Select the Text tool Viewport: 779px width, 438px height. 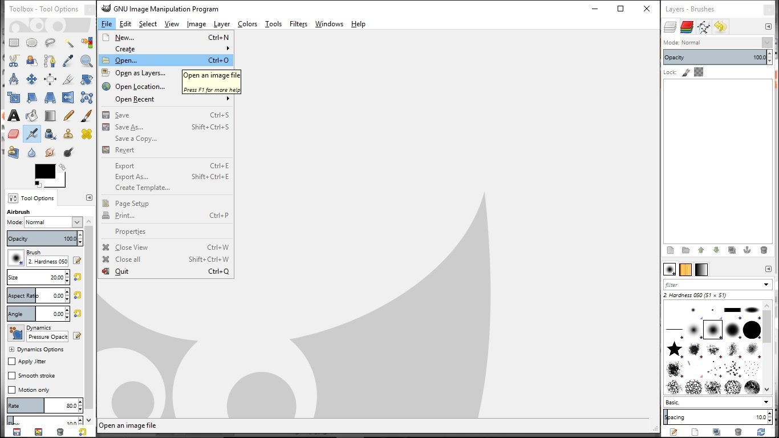pos(14,116)
